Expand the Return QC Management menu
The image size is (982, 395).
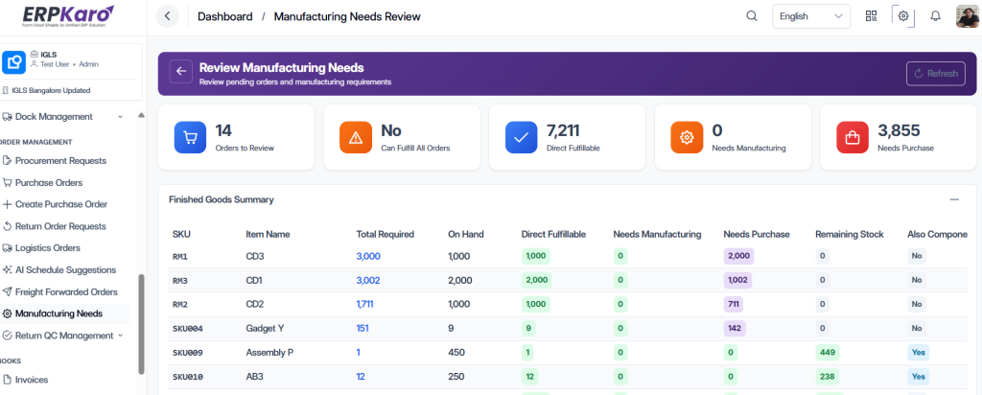point(62,336)
